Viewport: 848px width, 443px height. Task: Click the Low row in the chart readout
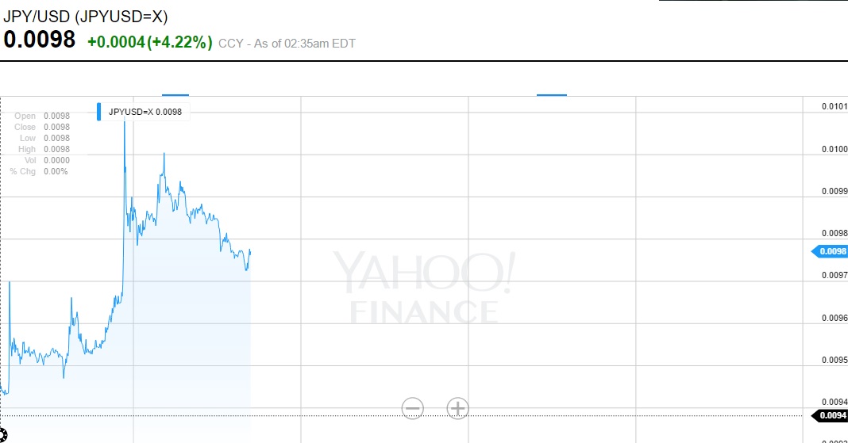point(41,139)
